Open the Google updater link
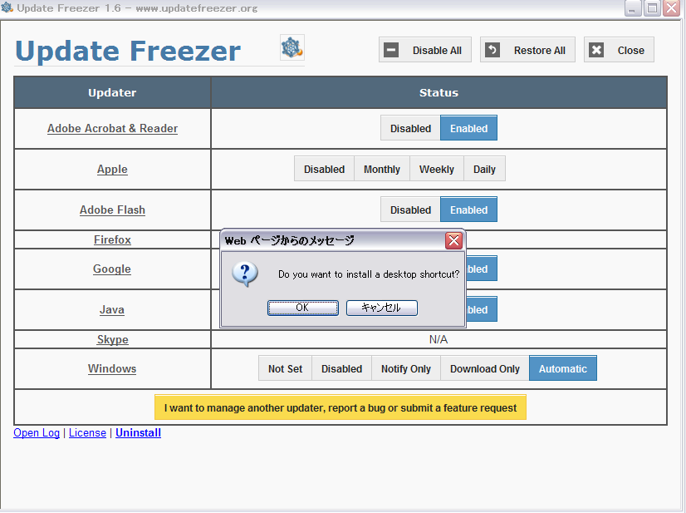The width and height of the screenshot is (686, 513). pyautogui.click(x=111, y=269)
